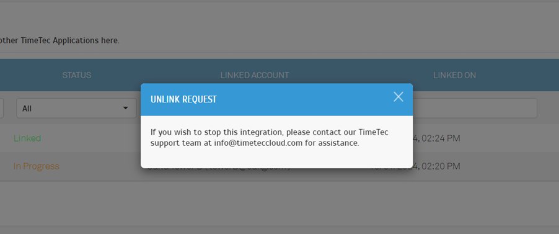Click the STATUS column header

pyautogui.click(x=77, y=75)
